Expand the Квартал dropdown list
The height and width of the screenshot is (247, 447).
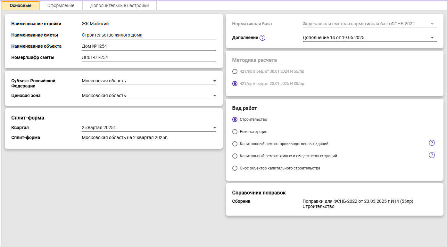tap(214, 128)
